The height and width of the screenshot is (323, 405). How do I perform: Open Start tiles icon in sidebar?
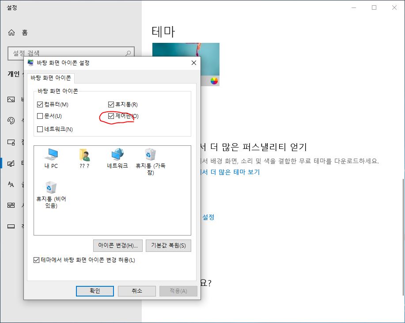pyautogui.click(x=11, y=205)
